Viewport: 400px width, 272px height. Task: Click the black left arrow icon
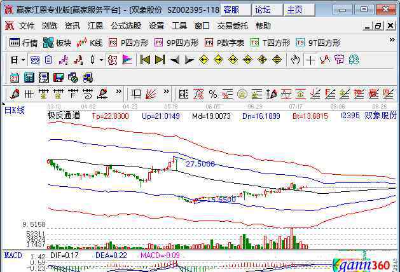[175, 60]
